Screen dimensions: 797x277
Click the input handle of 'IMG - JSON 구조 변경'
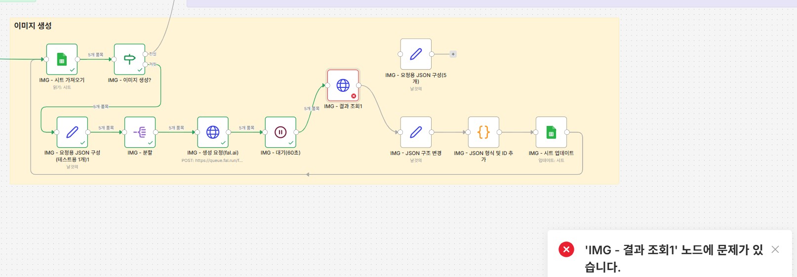click(x=400, y=132)
